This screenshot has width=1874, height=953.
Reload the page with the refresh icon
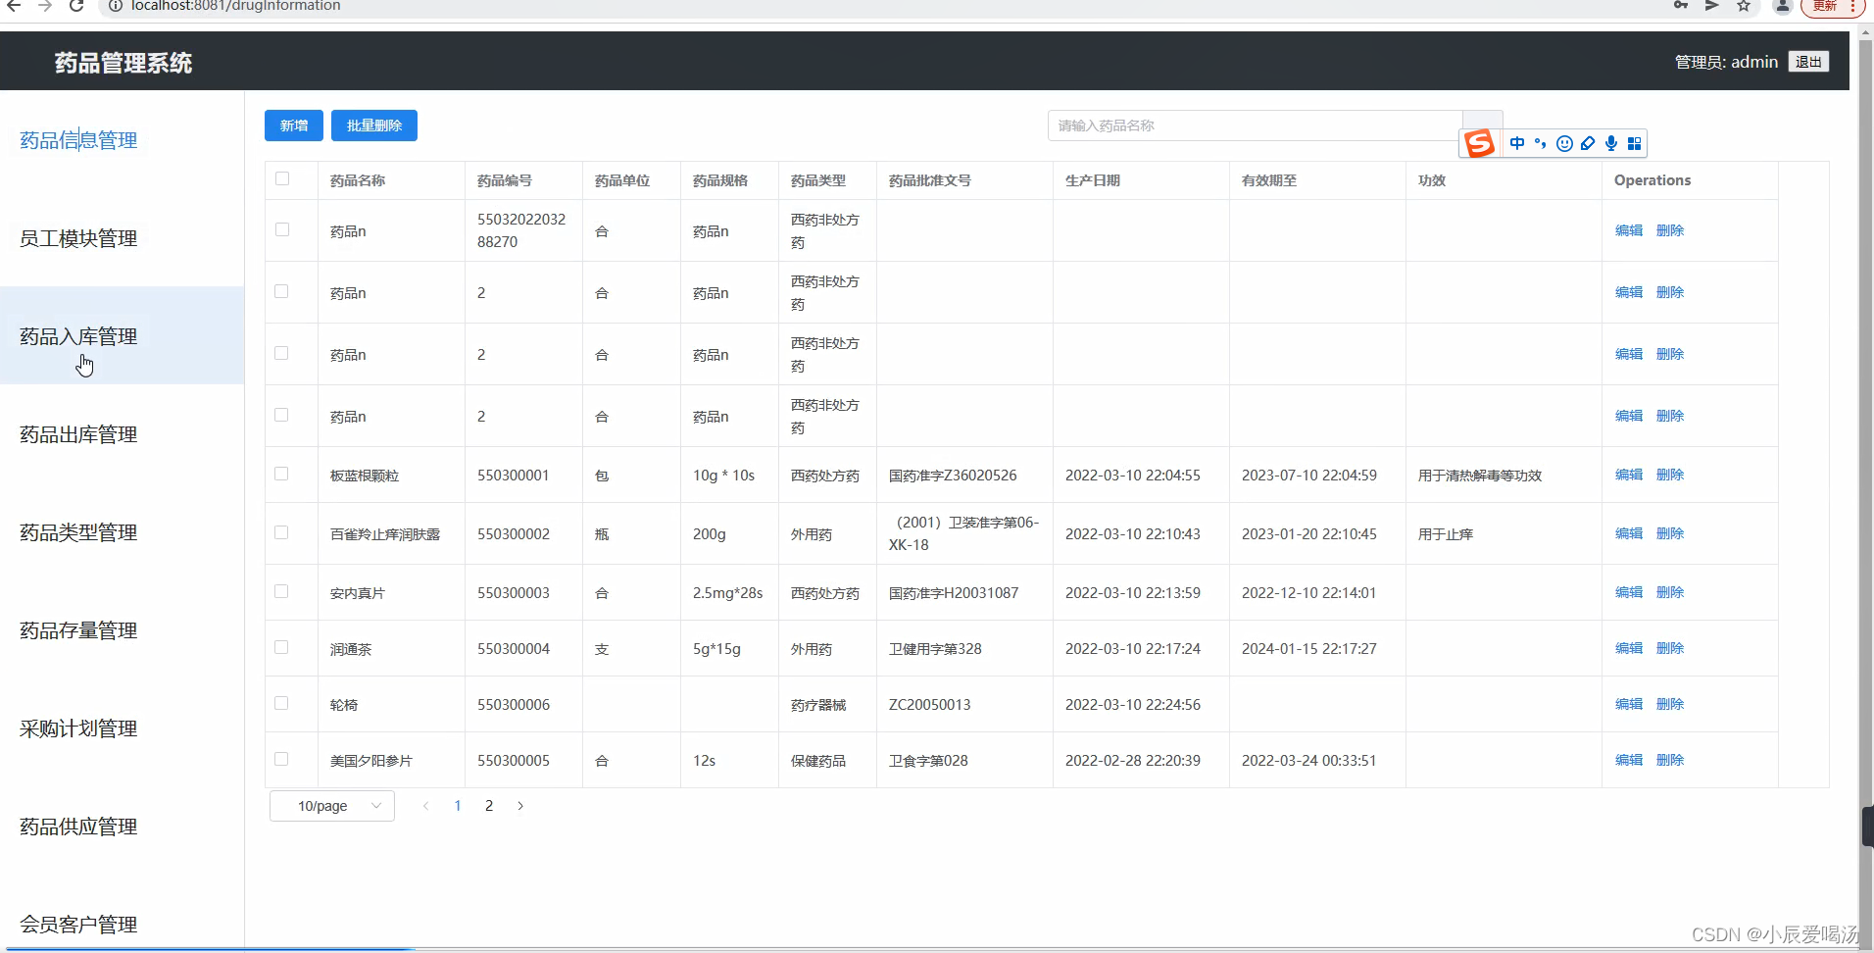pos(76,6)
